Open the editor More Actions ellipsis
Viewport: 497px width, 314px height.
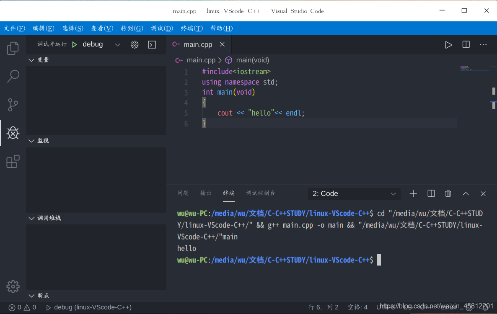click(483, 45)
